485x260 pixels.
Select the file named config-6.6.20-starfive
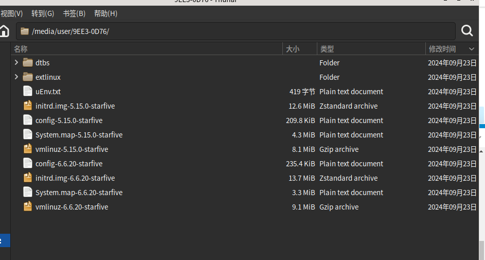(x=69, y=164)
